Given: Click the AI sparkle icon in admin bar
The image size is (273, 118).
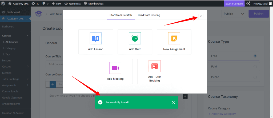Looking at the screenshot, I should 248,4.
